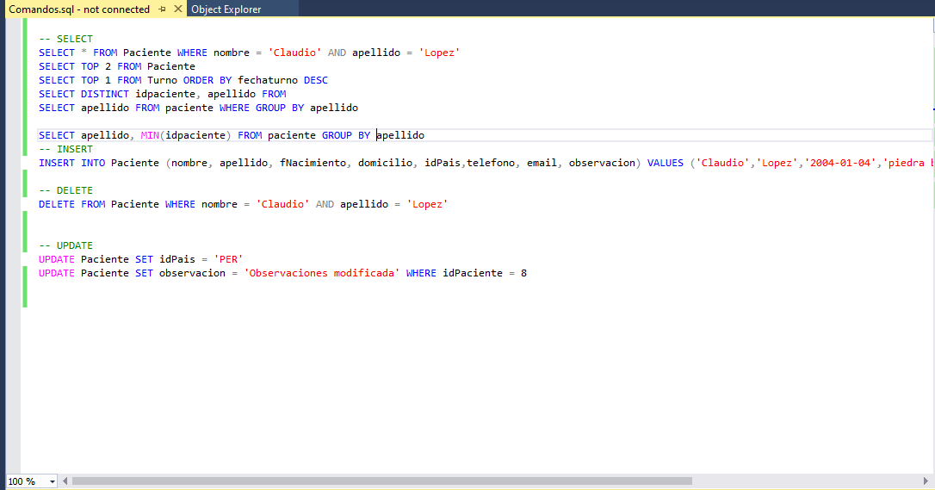The height and width of the screenshot is (490, 935).
Task: Click the DISTINCT keyword
Action: [x=105, y=94]
